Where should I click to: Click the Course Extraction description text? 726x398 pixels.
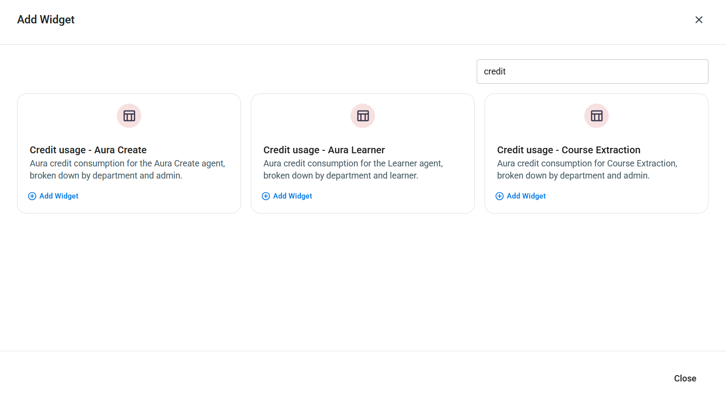pos(587,169)
